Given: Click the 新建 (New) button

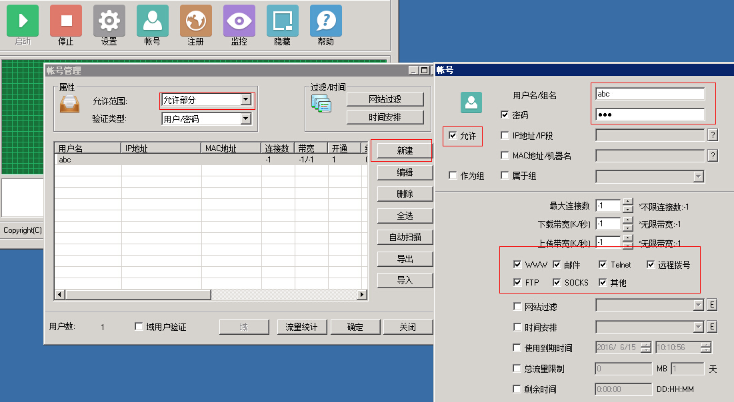Looking at the screenshot, I should 405,151.
